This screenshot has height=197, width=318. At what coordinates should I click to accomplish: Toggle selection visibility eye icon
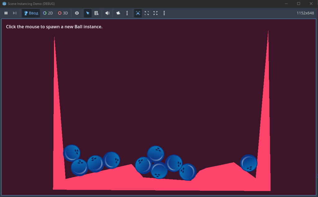pyautogui.click(x=77, y=13)
